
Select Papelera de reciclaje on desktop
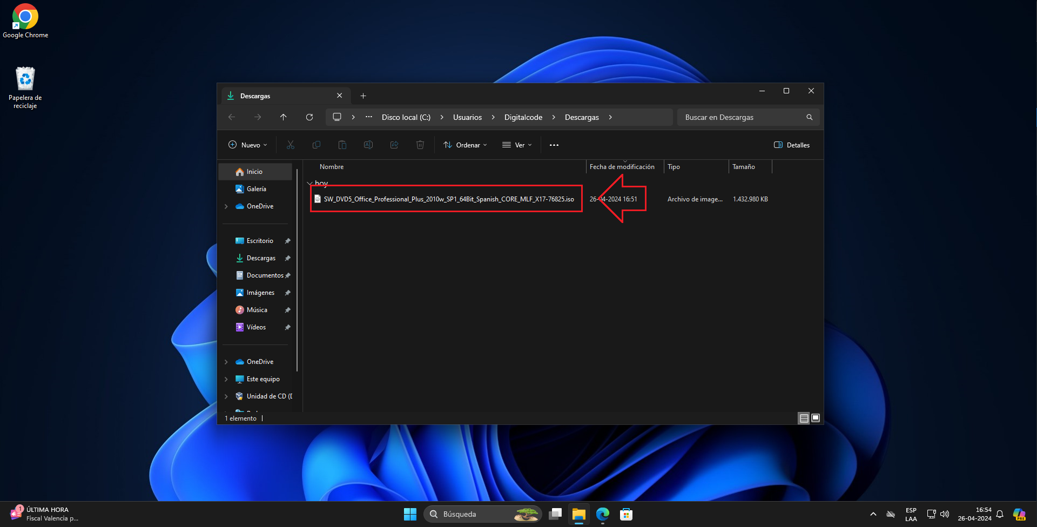point(25,87)
